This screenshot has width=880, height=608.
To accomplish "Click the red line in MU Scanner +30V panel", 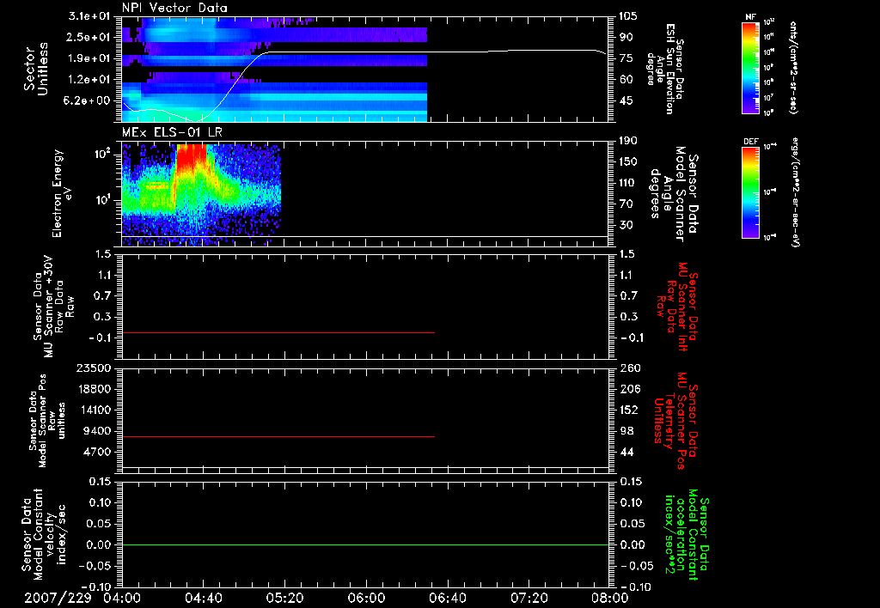I will pos(278,332).
